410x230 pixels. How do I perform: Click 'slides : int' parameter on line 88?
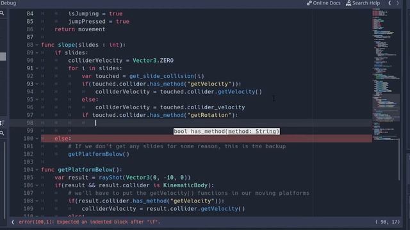tap(99, 45)
